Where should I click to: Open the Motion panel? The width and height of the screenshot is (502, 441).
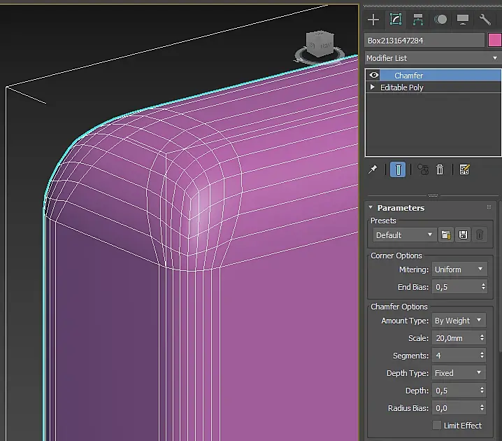coord(440,20)
